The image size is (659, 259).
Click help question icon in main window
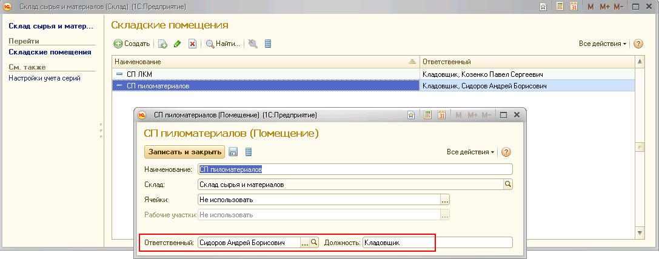[638, 44]
